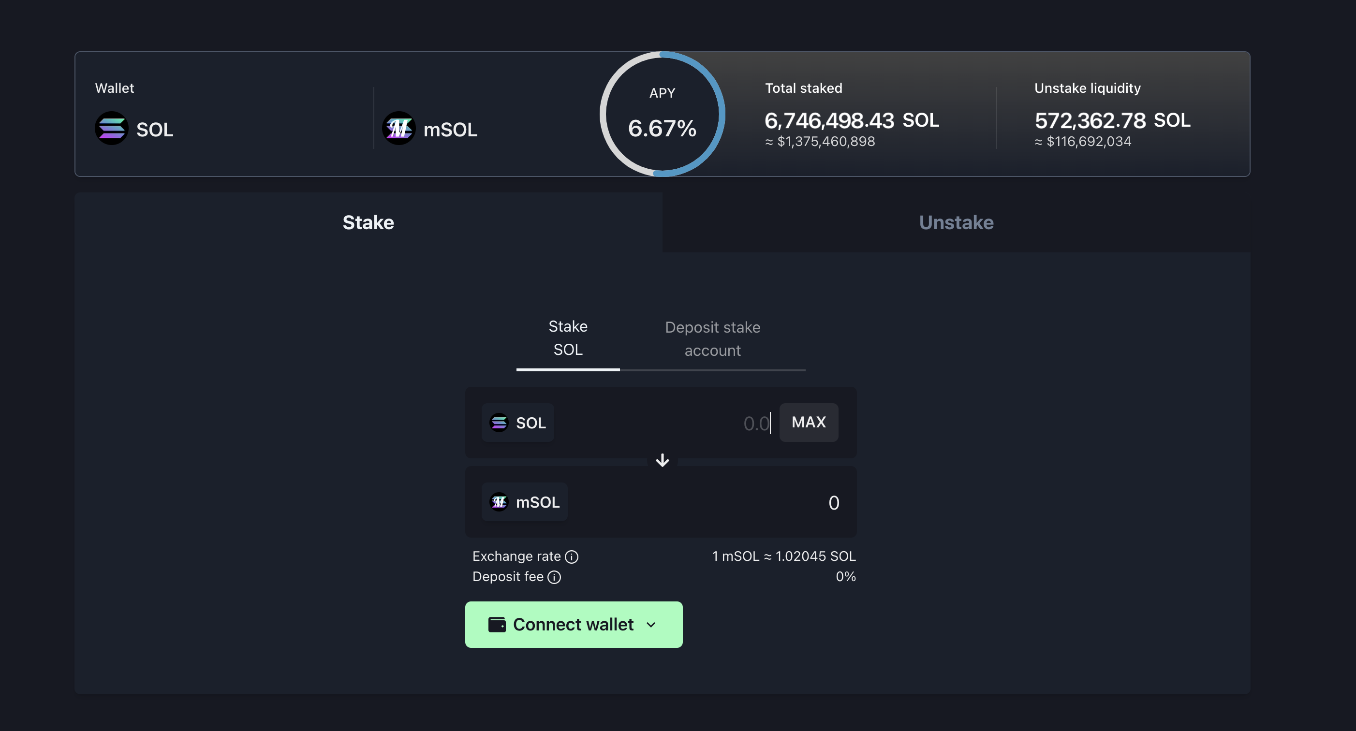Image resolution: width=1356 pixels, height=731 pixels.
Task: Click the wallet icon on Connect button
Action: [x=497, y=625]
